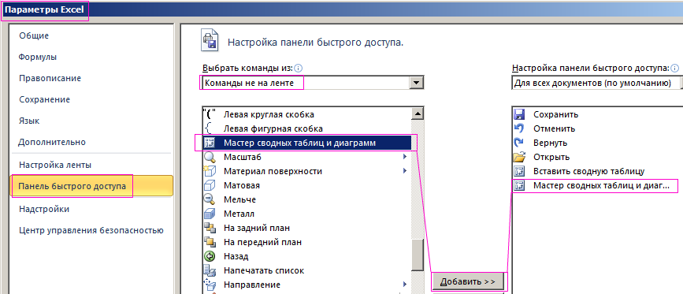Screen dimensions: 683x294
Task: Click the Вернуть redo arrow icon
Action: [519, 143]
